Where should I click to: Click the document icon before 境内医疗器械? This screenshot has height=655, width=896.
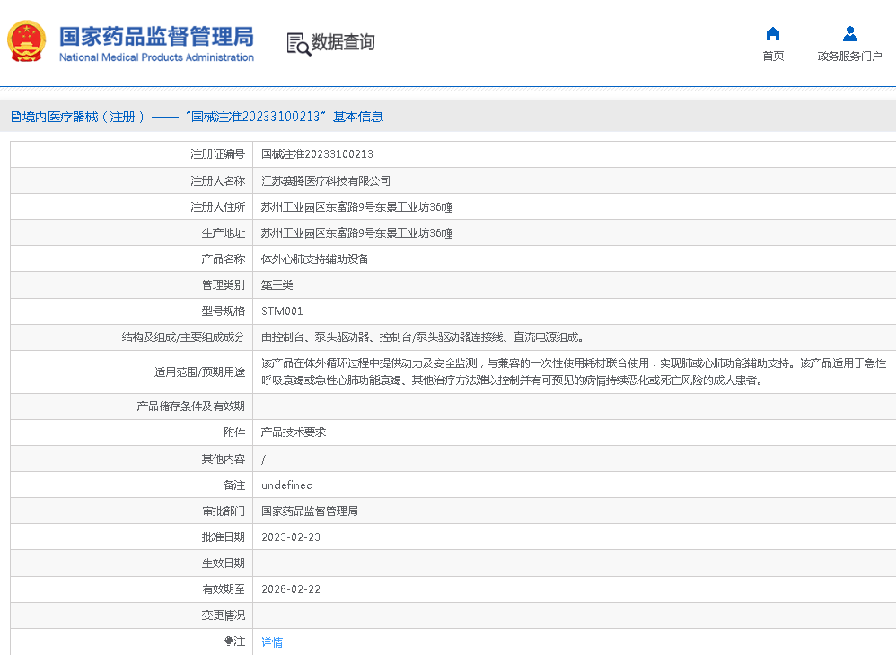pos(15,117)
